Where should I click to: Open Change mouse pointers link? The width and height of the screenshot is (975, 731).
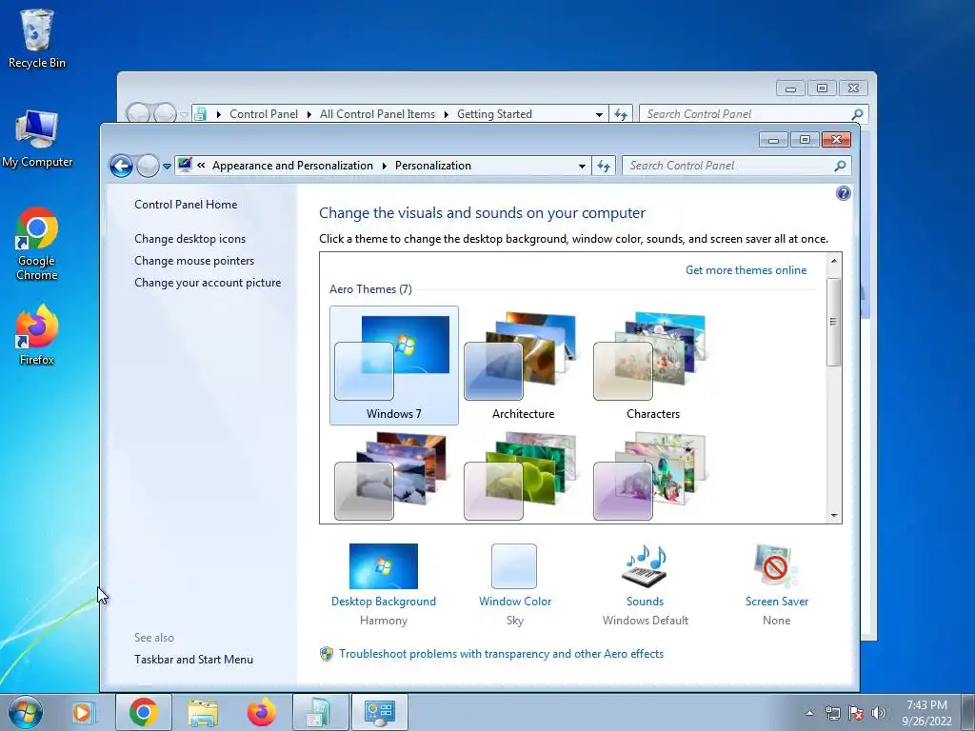pyautogui.click(x=194, y=261)
